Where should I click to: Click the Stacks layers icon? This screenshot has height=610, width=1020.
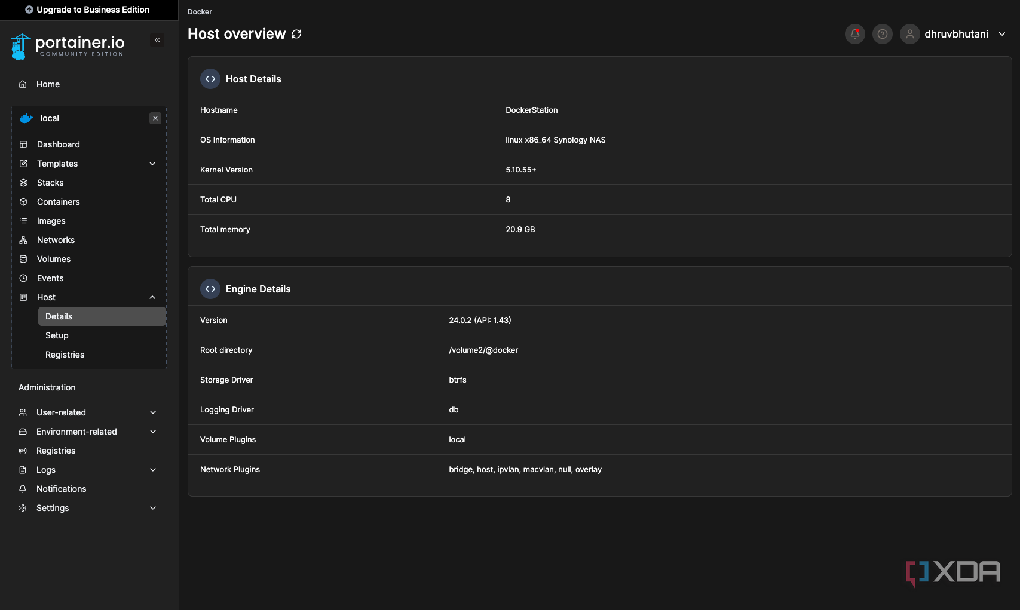[x=23, y=183]
